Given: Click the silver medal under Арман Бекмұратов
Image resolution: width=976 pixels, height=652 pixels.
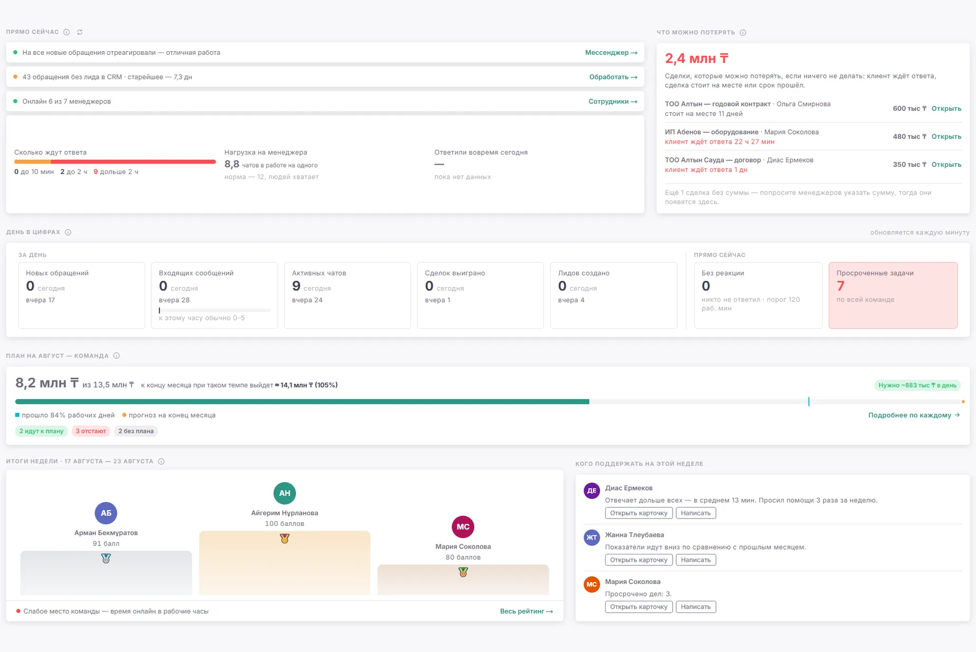Looking at the screenshot, I should pos(106,559).
